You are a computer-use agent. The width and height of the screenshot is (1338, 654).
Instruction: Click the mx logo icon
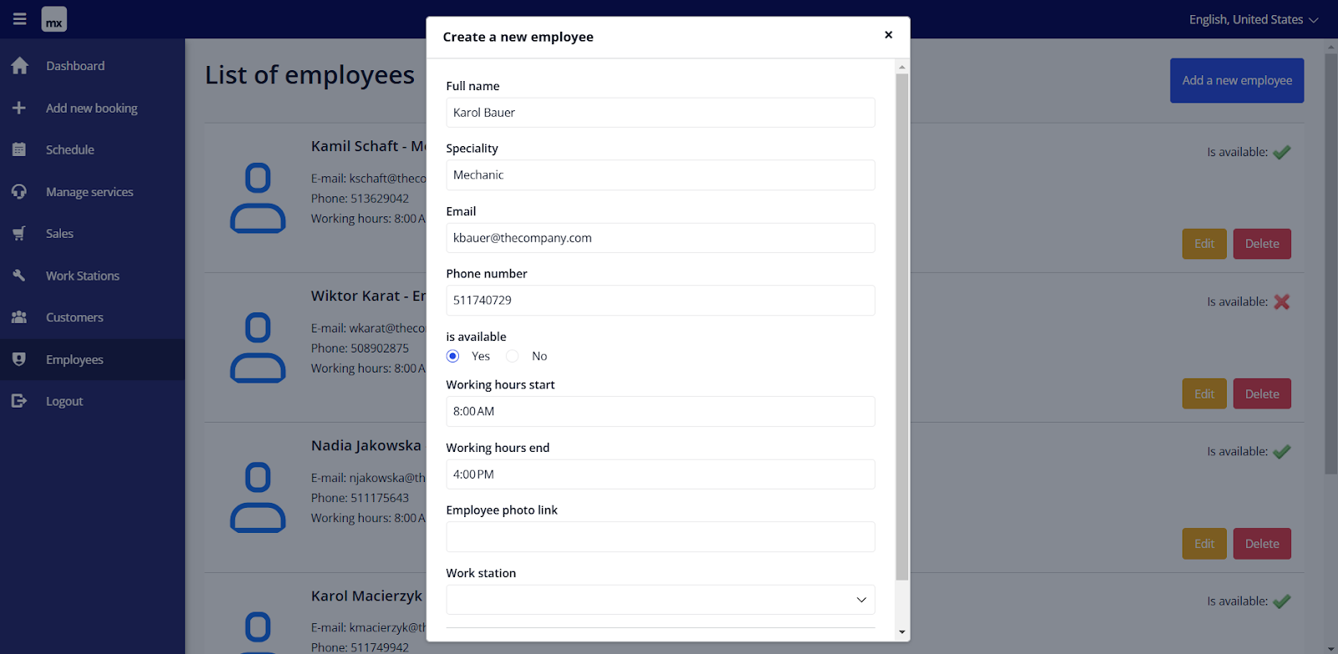point(54,19)
